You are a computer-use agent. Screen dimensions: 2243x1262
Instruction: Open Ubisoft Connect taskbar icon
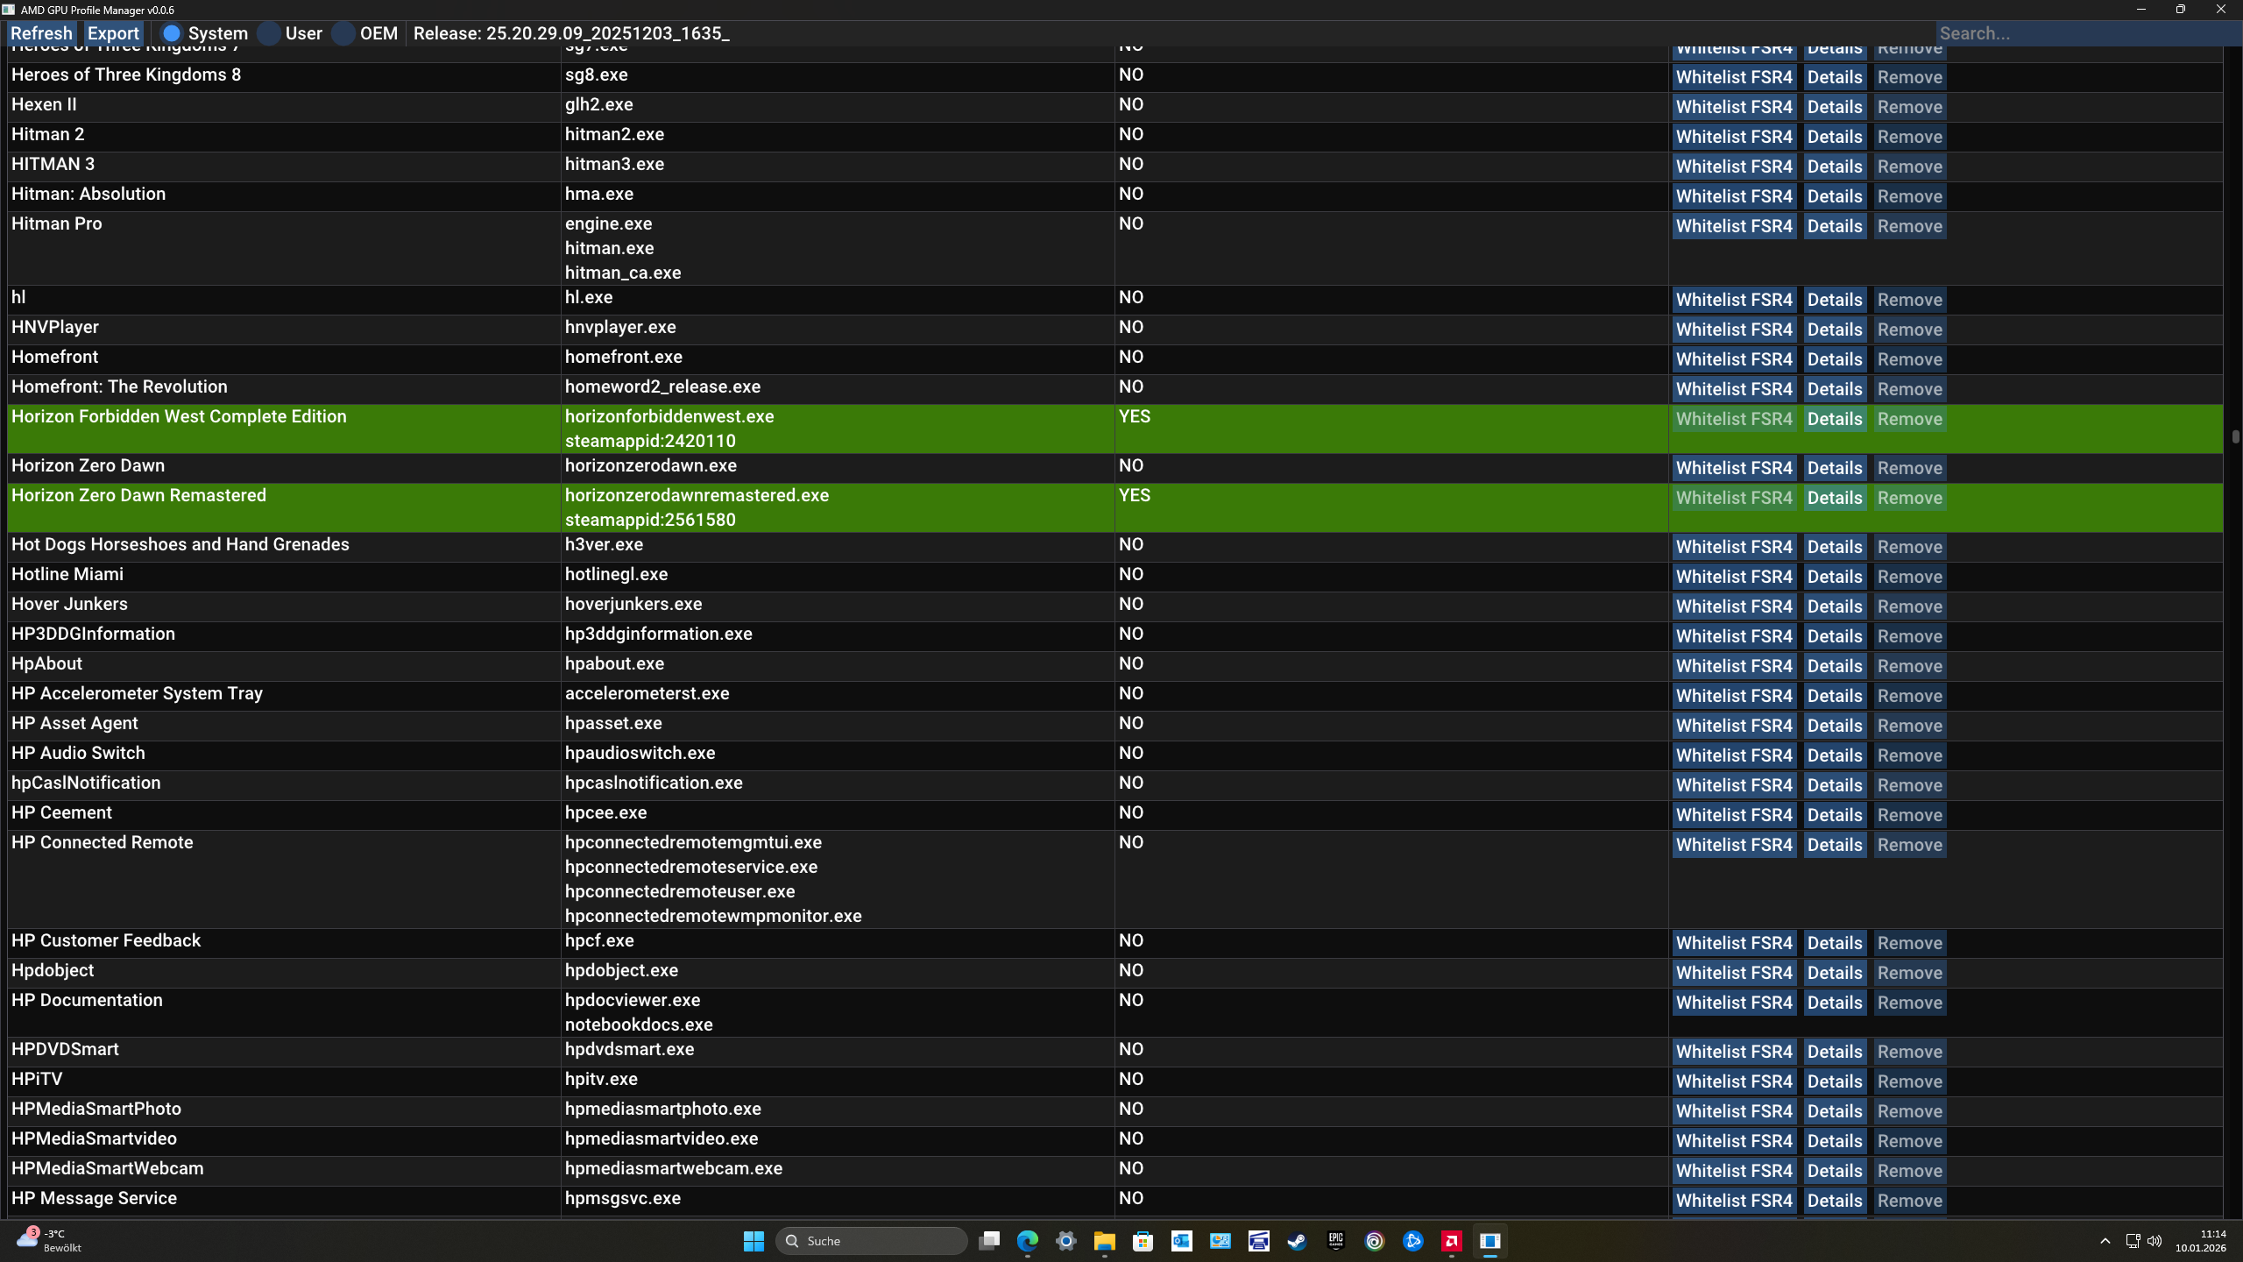pos(1374,1241)
